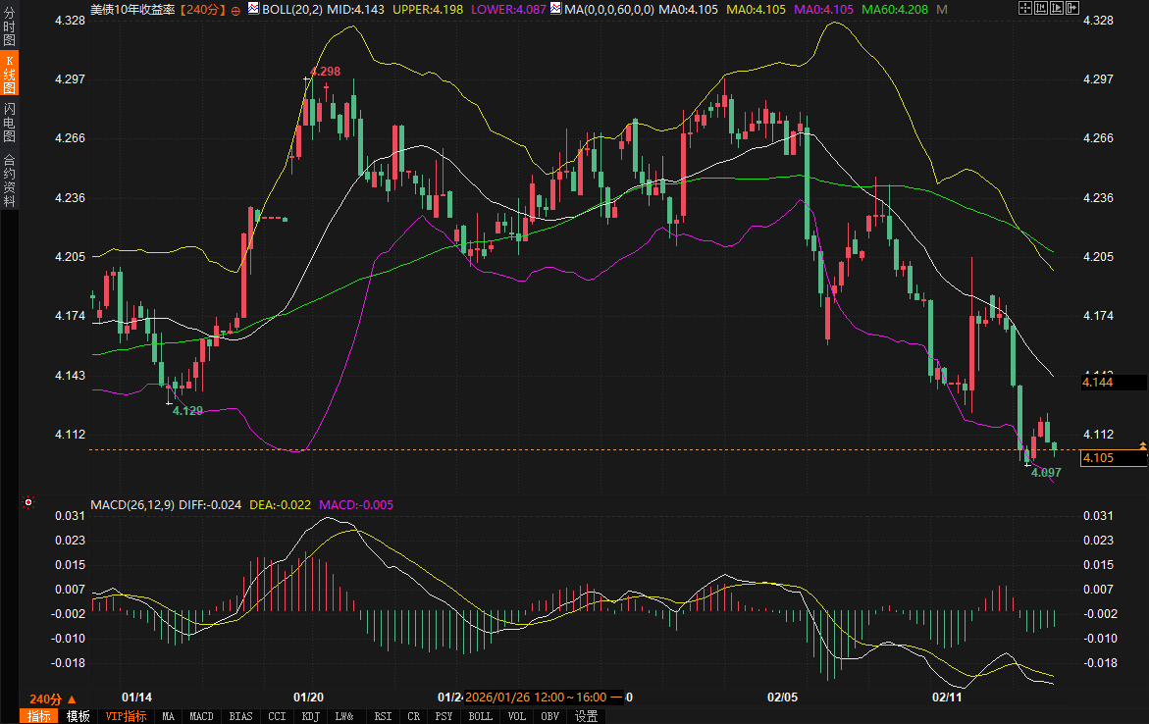Open VIP指标 indicator list
Viewport: 1149px width, 724px height.
click(x=125, y=716)
